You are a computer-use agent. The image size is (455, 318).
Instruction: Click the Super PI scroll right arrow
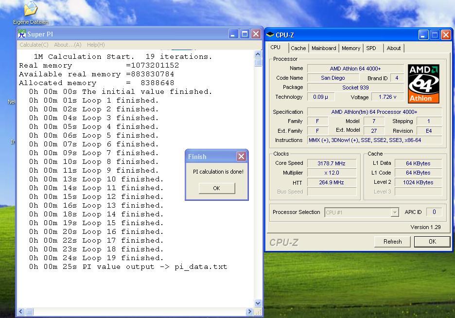249,312
